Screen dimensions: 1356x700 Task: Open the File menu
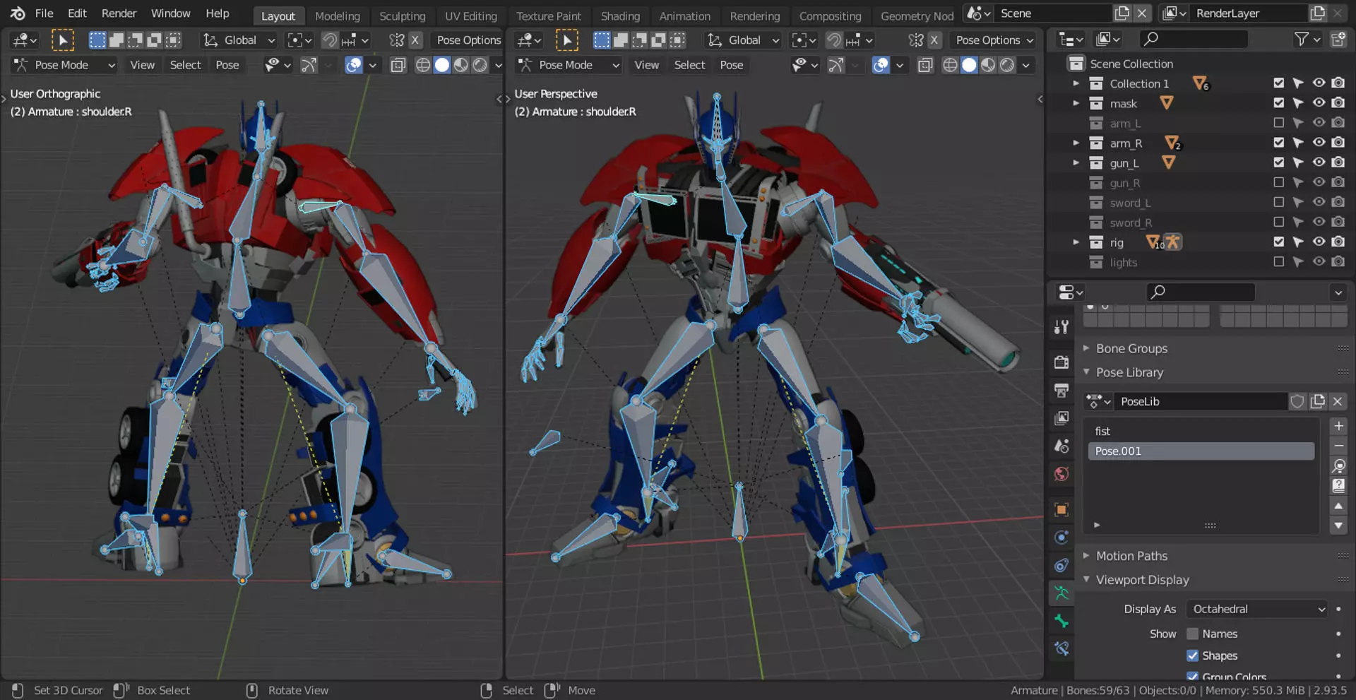tap(44, 13)
